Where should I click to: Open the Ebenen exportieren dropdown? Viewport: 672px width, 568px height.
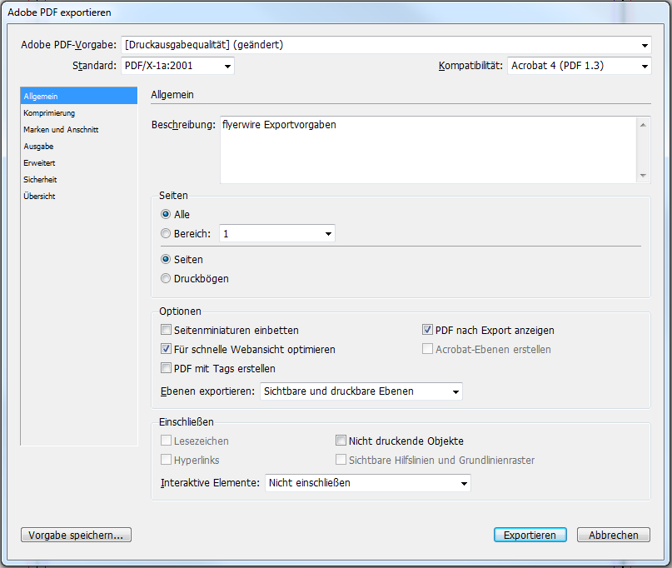coord(361,391)
